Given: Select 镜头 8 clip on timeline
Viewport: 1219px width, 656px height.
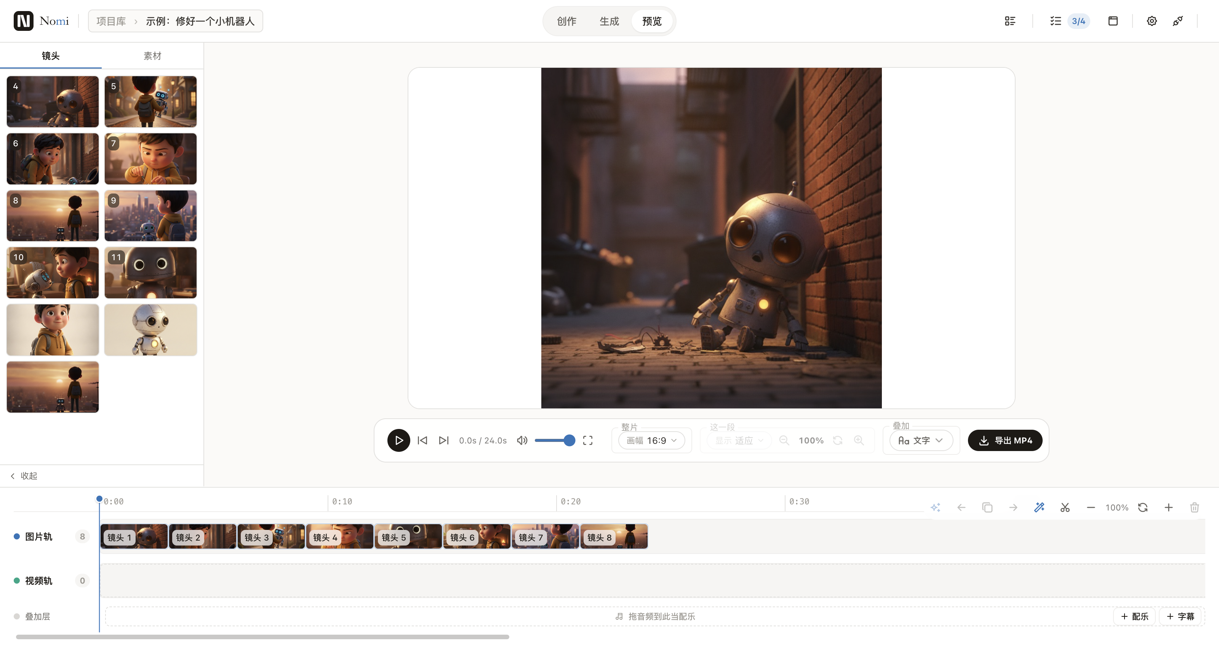Looking at the screenshot, I should (614, 536).
